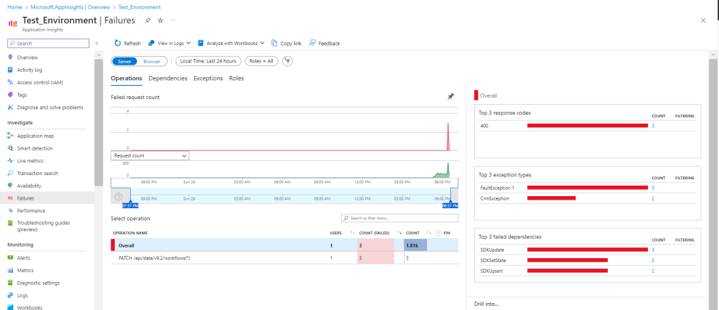Pin the Failed request count chart
The width and height of the screenshot is (719, 310).
coord(451,96)
